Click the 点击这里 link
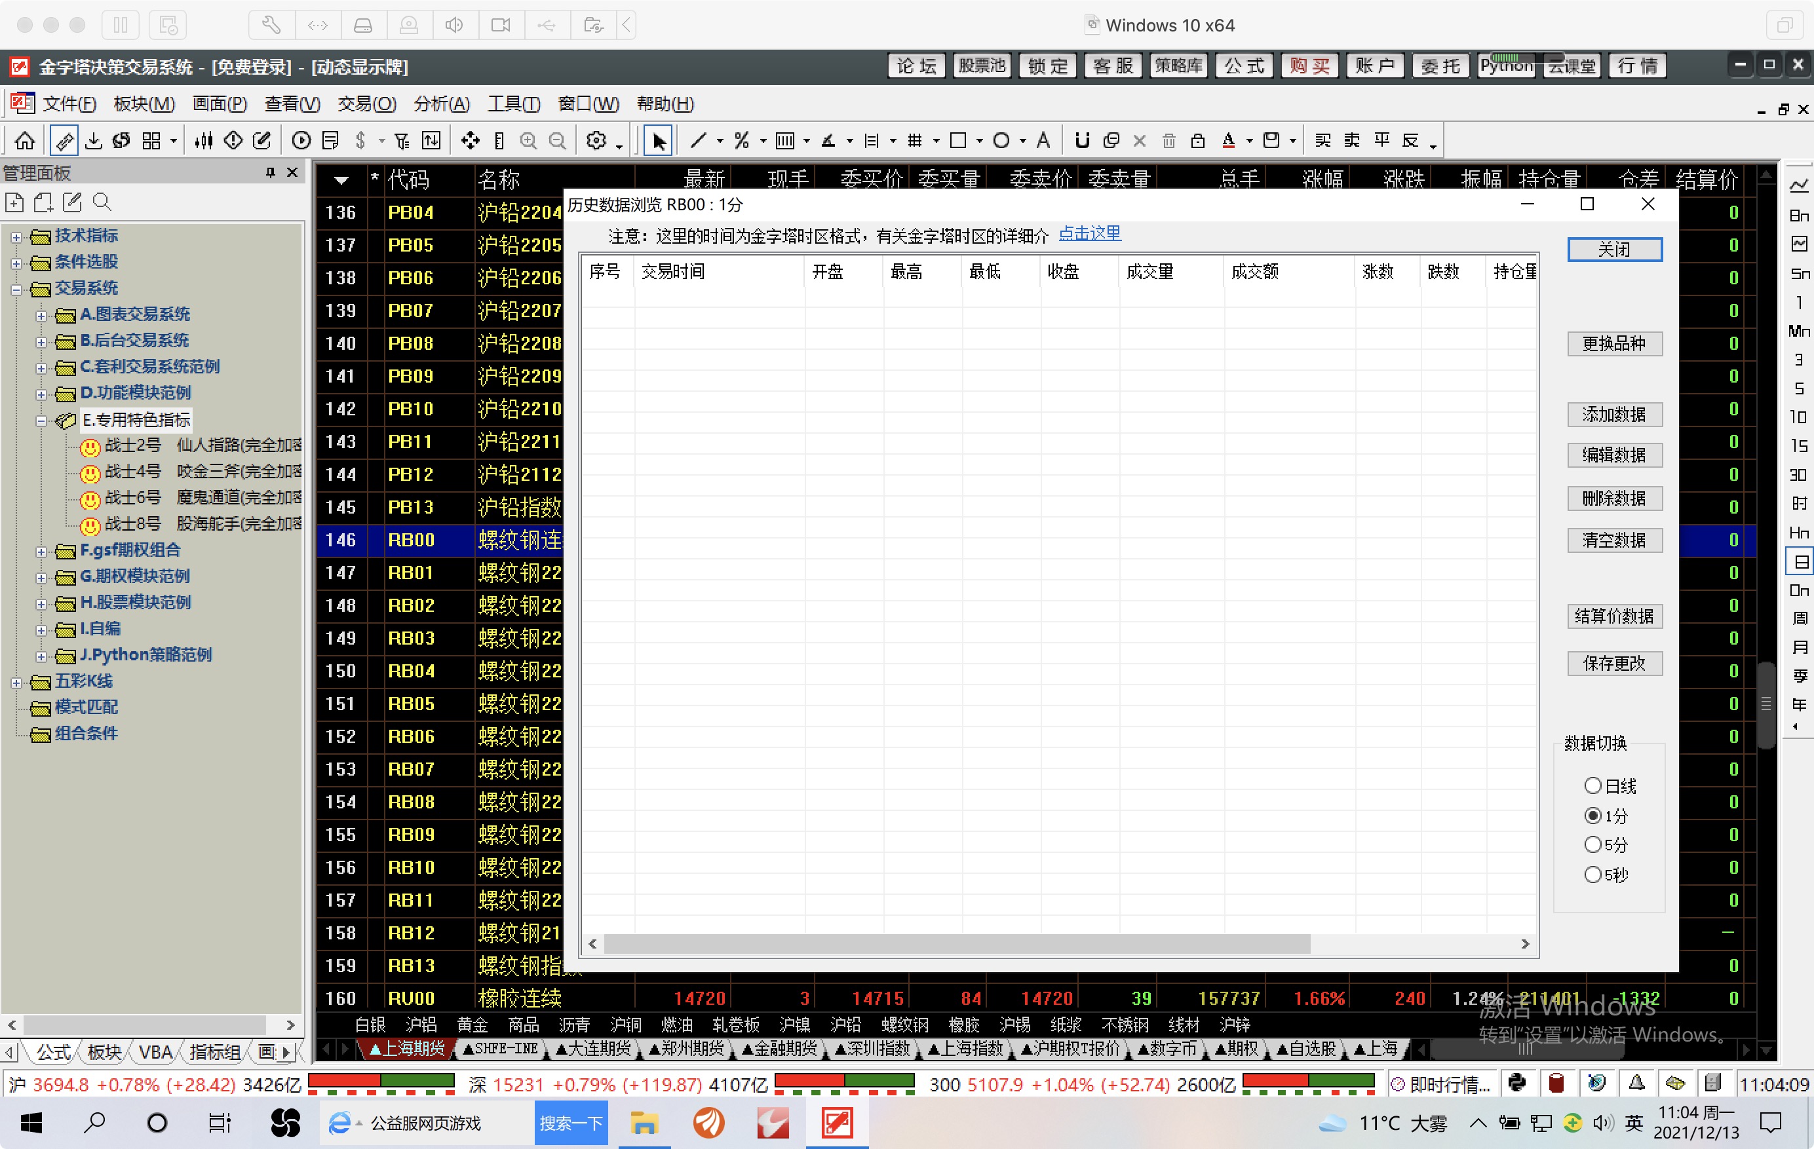 point(1089,234)
